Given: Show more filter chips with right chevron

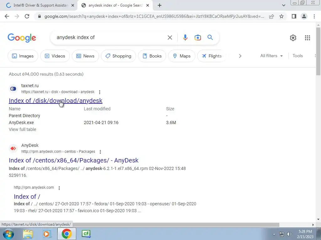Looking at the screenshot, I should [x=240, y=56].
